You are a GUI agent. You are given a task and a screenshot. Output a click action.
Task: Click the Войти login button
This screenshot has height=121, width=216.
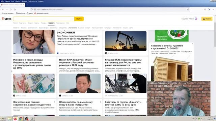[x=207, y=19]
